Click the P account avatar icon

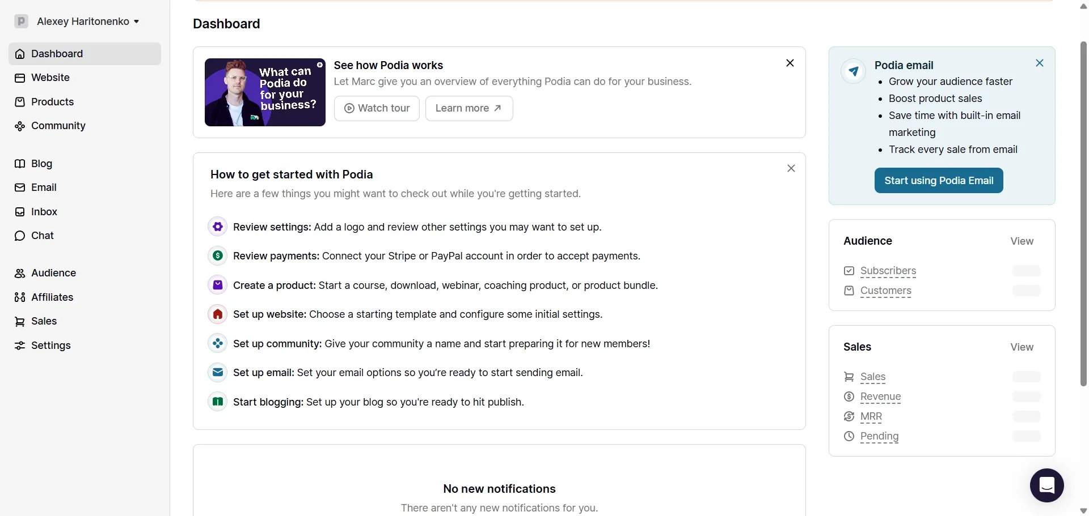click(x=21, y=22)
